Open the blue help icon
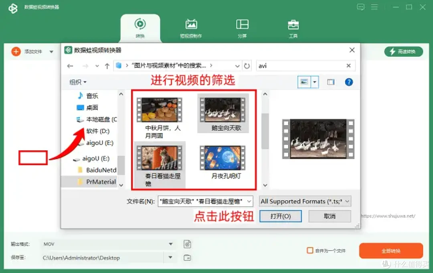The width and height of the screenshot is (433, 273). point(349,82)
